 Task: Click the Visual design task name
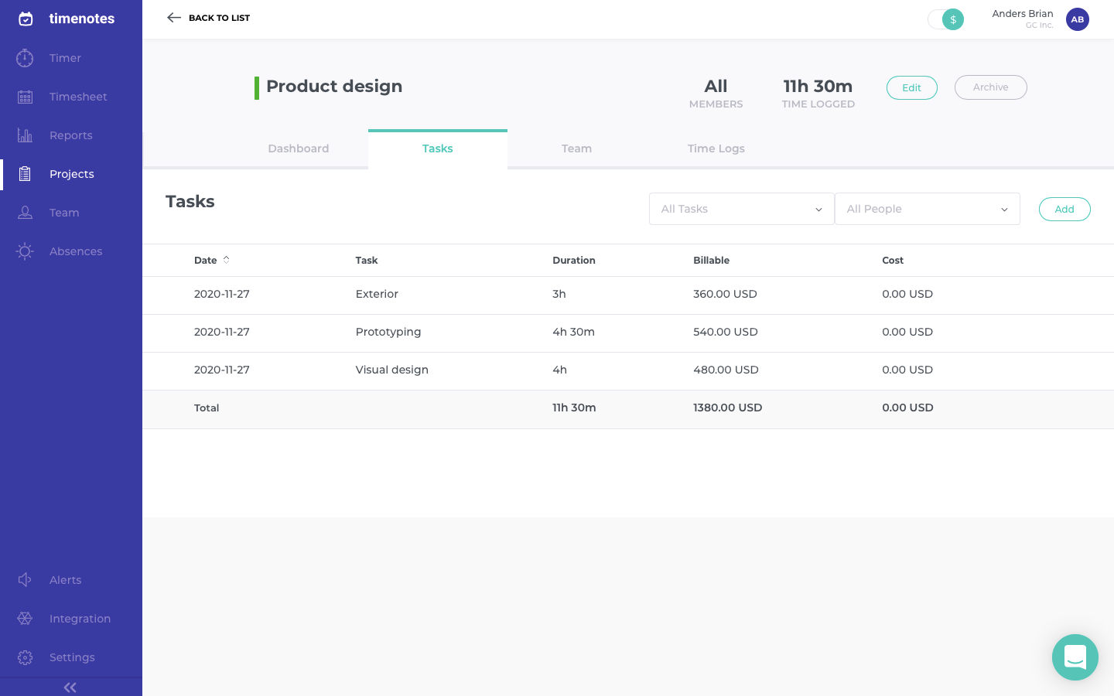point(392,370)
